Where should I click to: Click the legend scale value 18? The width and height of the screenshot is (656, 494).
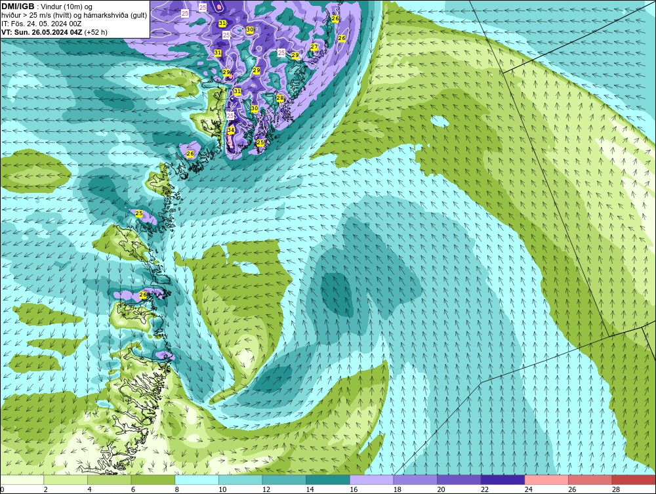tap(397, 489)
